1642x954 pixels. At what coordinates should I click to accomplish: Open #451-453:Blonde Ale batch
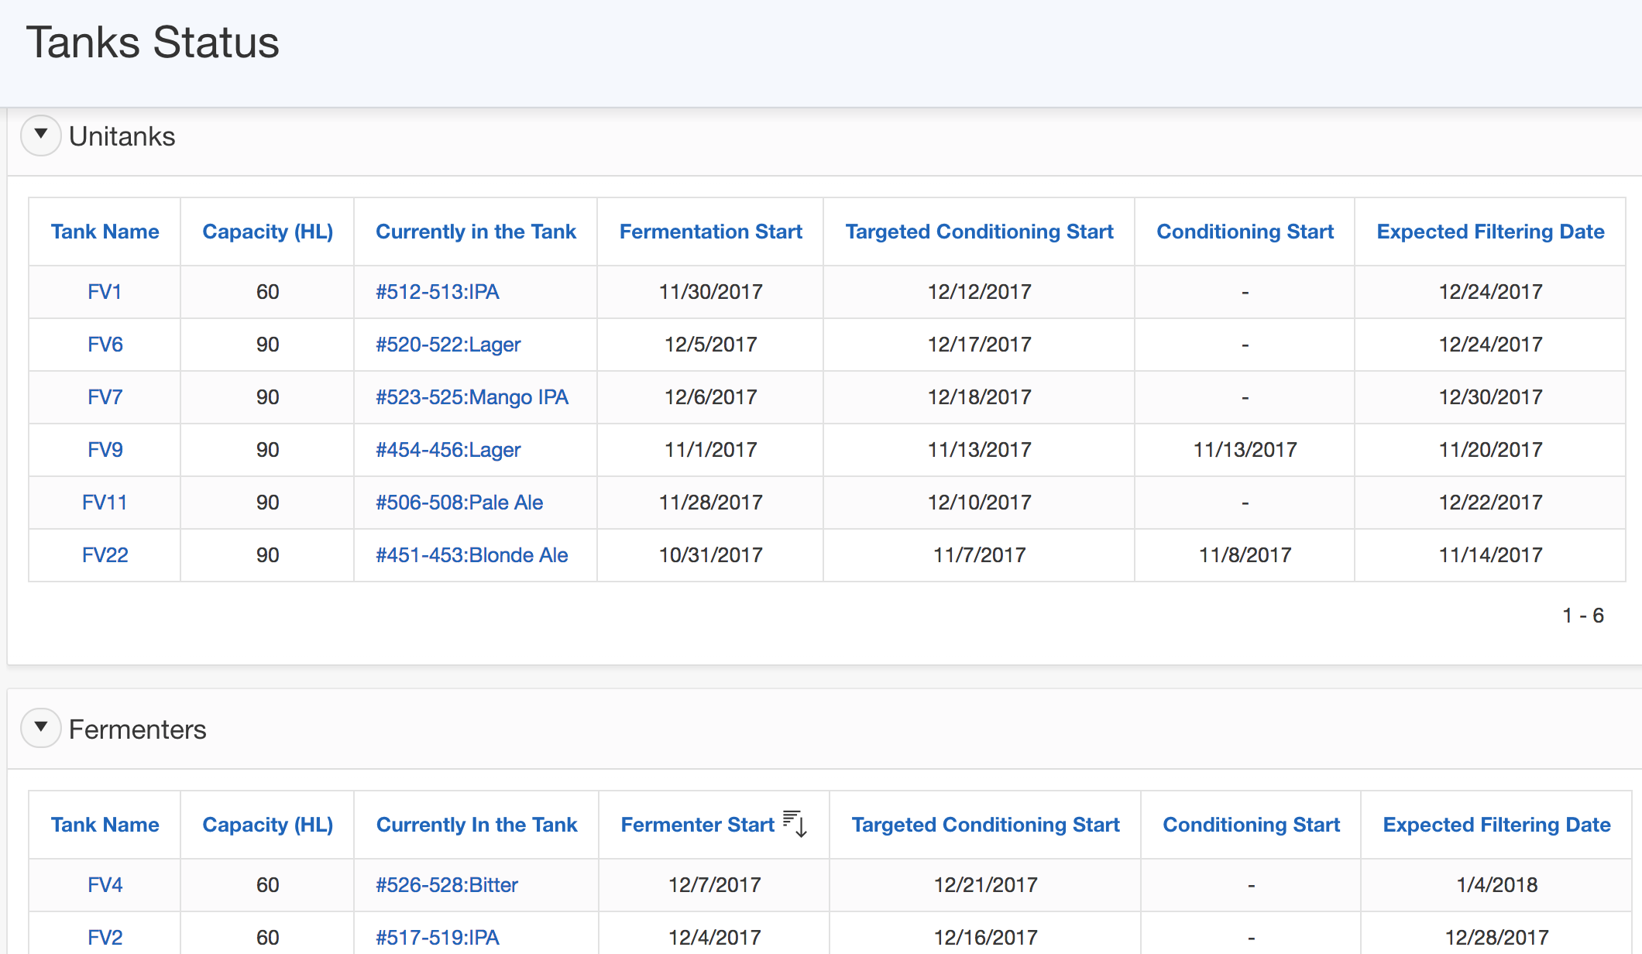[472, 555]
